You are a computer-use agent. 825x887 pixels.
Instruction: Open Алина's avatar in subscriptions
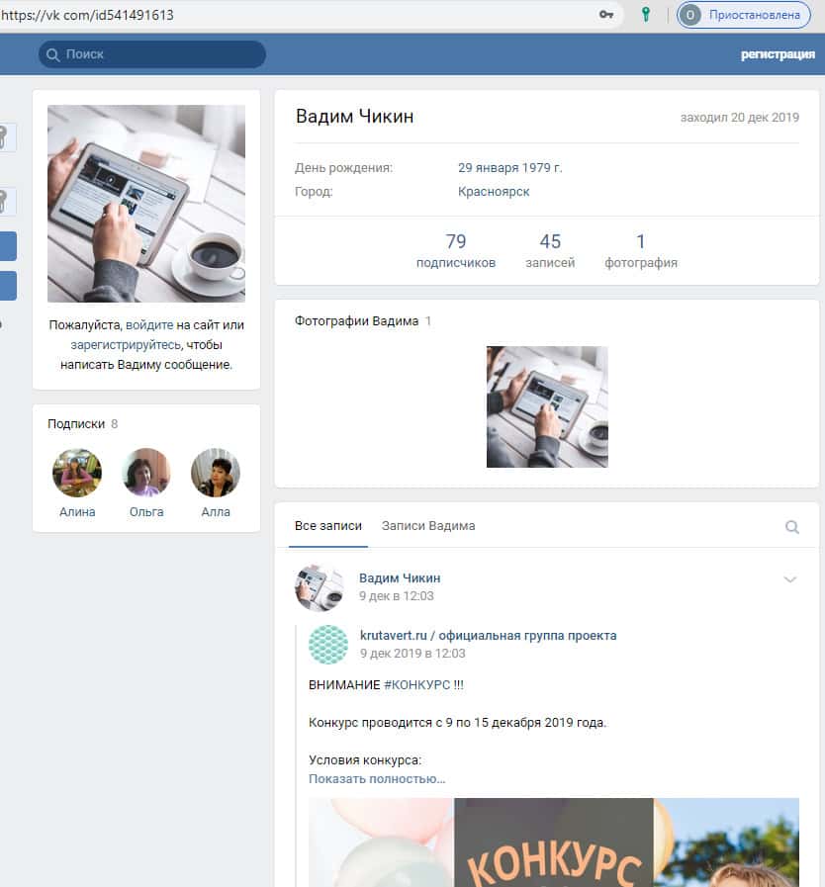(77, 473)
